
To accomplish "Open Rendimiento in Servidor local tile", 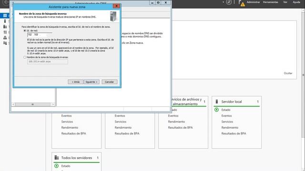I will [x=230, y=128].
